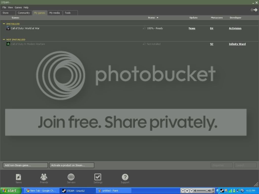Open the News icon in bottom bar
This screenshot has width=259, height=194.
18,177
